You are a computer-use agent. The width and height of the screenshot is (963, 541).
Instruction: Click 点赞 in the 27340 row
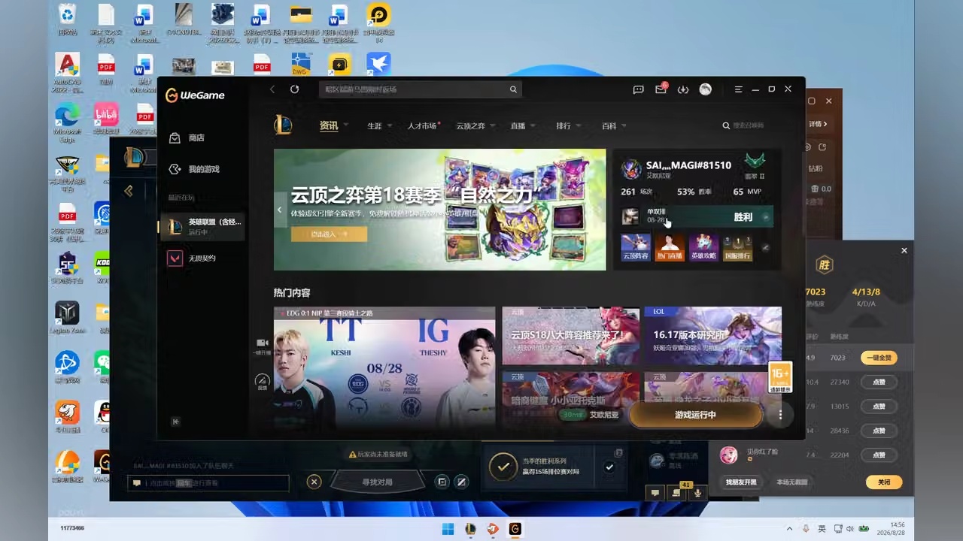(879, 382)
